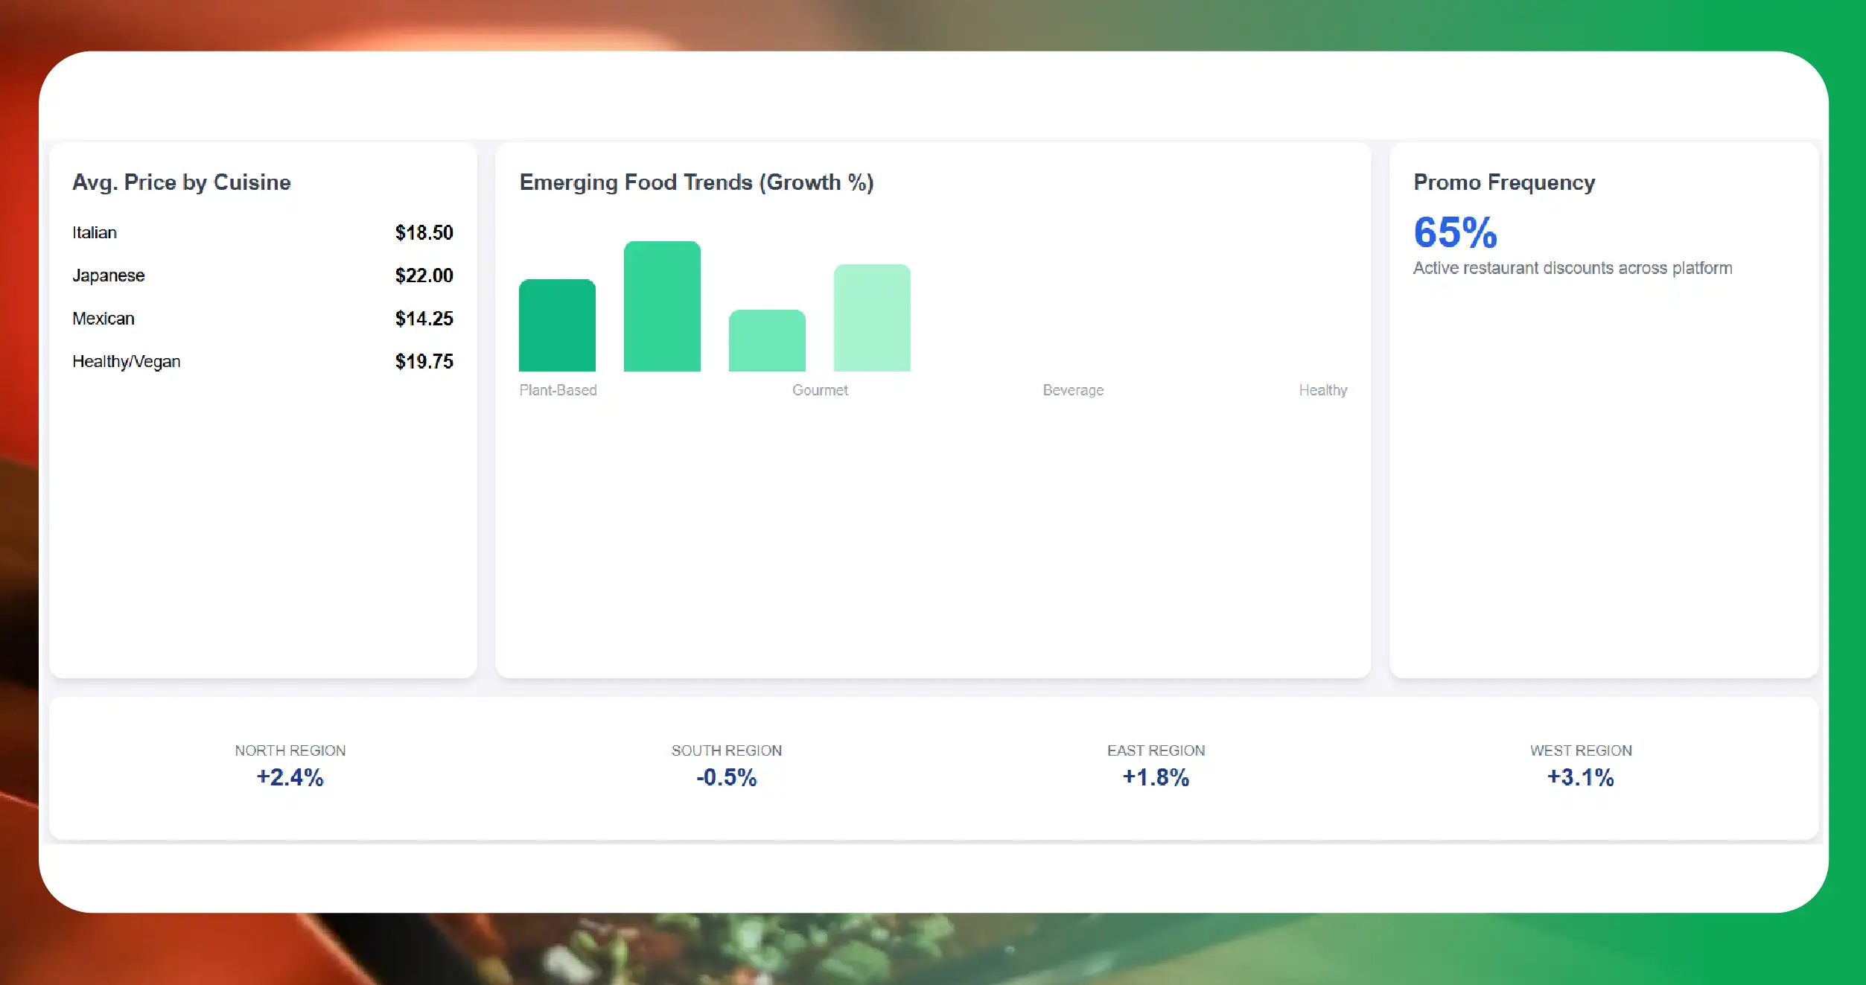
Task: Click the shortest light green bar
Action: tap(767, 340)
